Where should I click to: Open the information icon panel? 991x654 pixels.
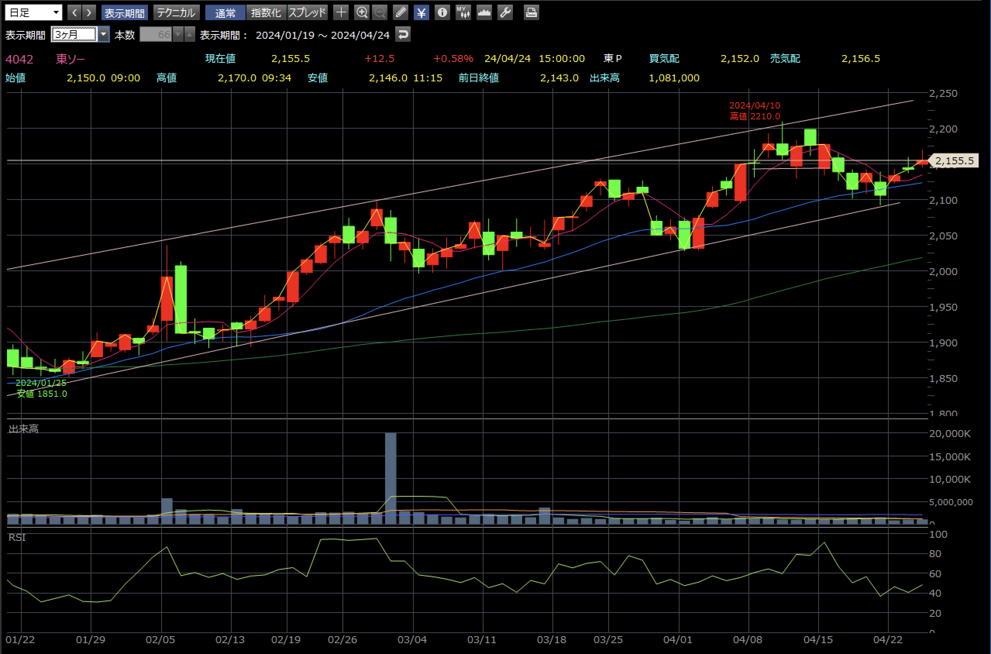442,12
